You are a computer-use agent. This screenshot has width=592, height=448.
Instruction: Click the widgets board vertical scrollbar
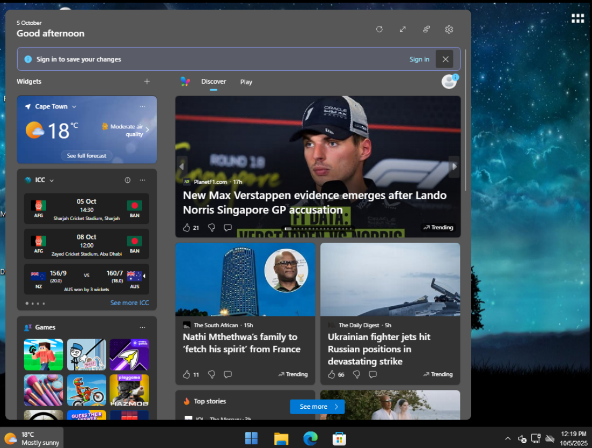tap(465, 120)
